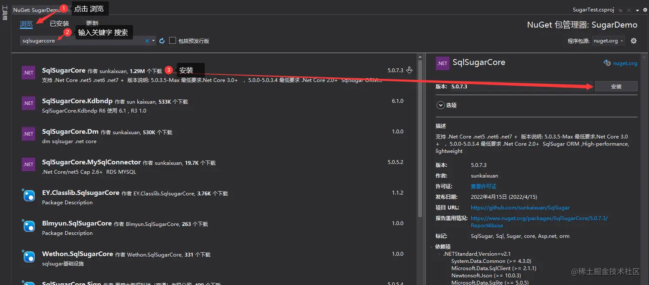Click the SqlSugarCore.Kdbndp .NET icon
The width and height of the screenshot is (649, 285).
click(x=28, y=103)
